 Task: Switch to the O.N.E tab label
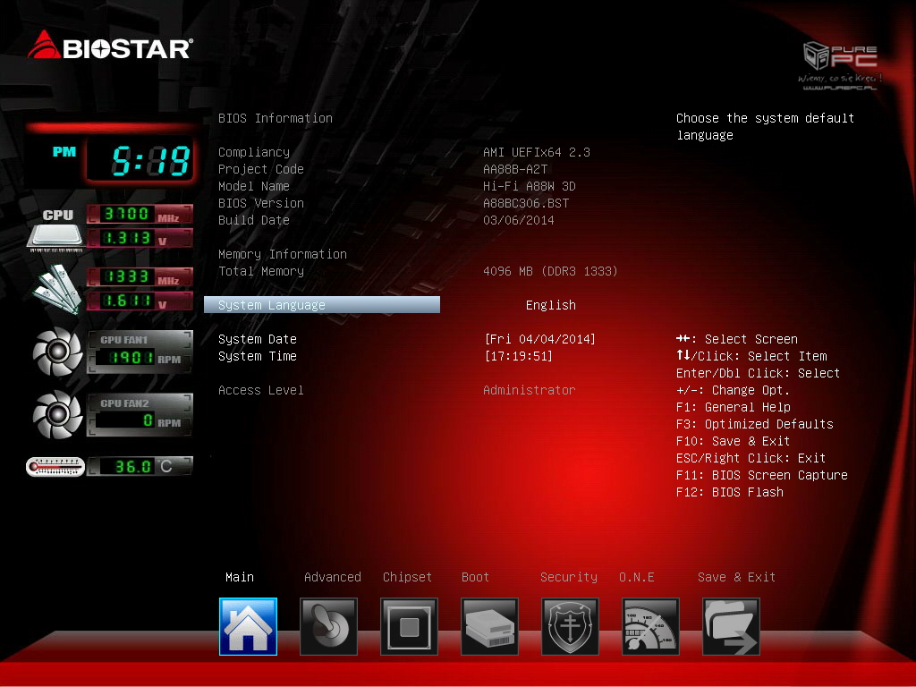[x=636, y=577]
